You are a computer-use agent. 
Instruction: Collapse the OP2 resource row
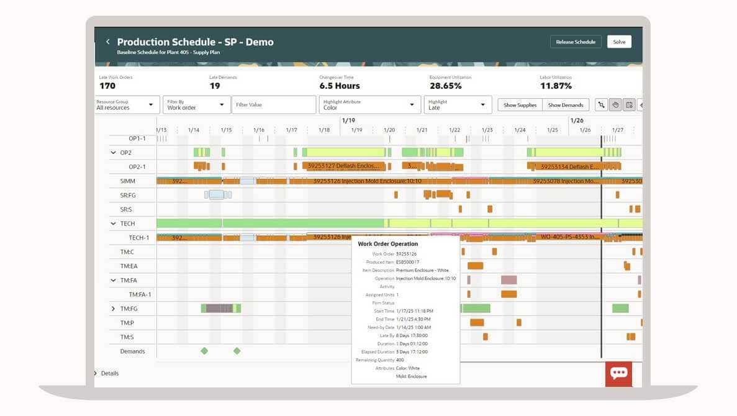[113, 153]
